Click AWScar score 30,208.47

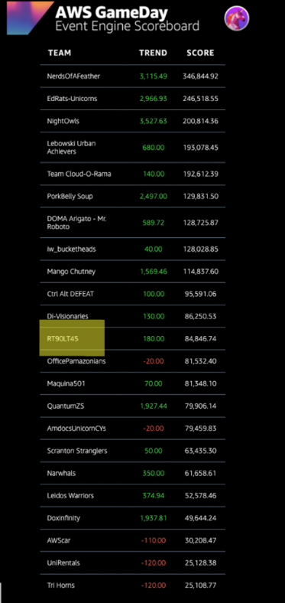coord(200,540)
